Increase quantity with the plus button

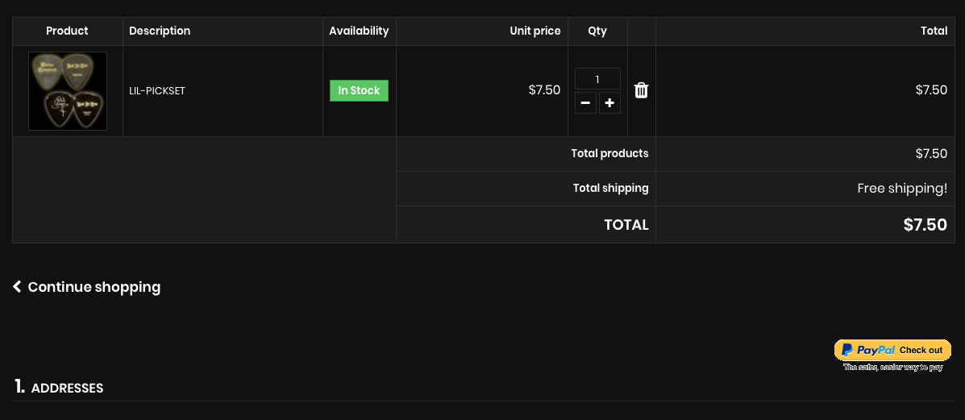(609, 103)
